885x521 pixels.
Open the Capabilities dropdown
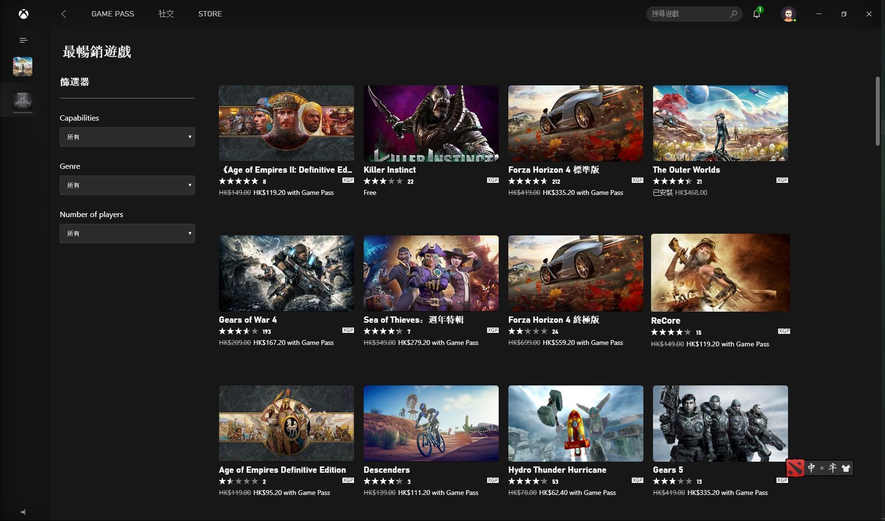pos(127,137)
